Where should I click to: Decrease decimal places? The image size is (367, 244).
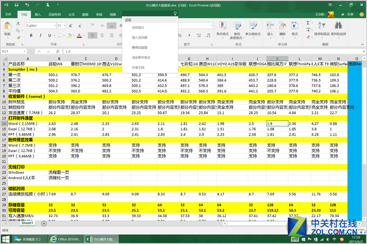point(208,35)
